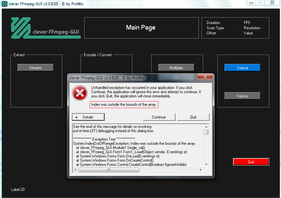Click the horizontal scrollbar thumb in details

click(x=109, y=170)
